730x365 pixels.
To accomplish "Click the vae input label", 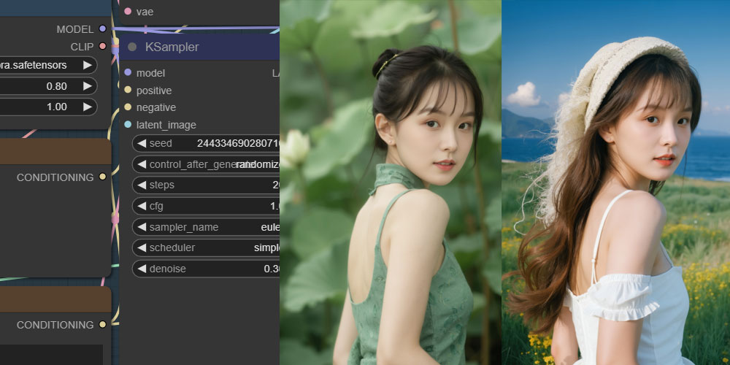I will (x=145, y=12).
